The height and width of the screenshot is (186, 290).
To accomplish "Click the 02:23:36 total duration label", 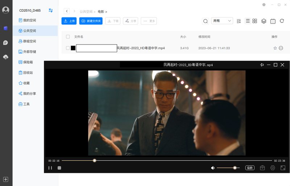I will pyautogui.click(x=279, y=161).
